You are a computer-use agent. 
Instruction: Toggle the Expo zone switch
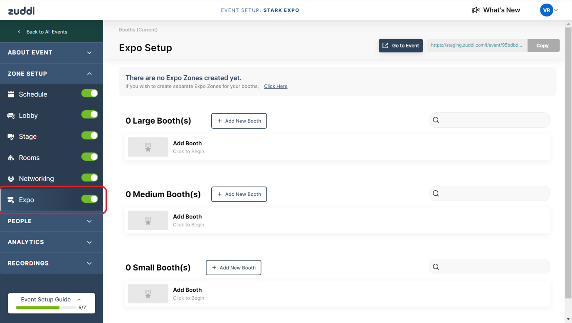click(89, 199)
